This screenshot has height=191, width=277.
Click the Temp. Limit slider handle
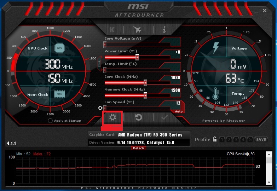pyautogui.click(x=105, y=70)
